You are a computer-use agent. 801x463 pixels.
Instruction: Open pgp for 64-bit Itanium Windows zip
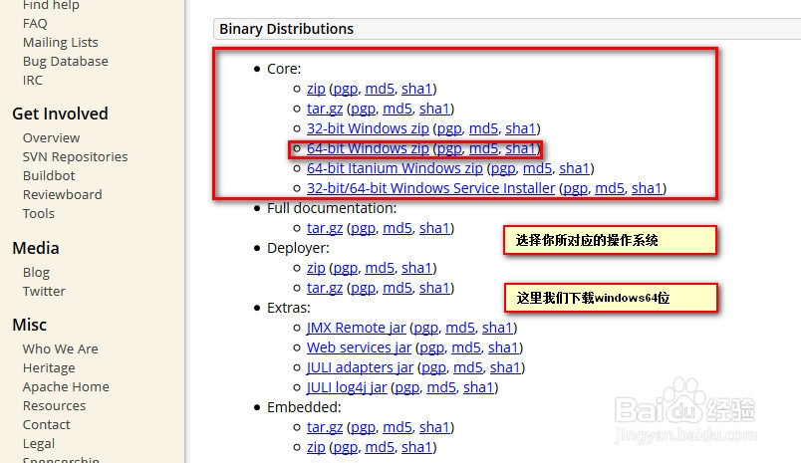pyautogui.click(x=503, y=168)
